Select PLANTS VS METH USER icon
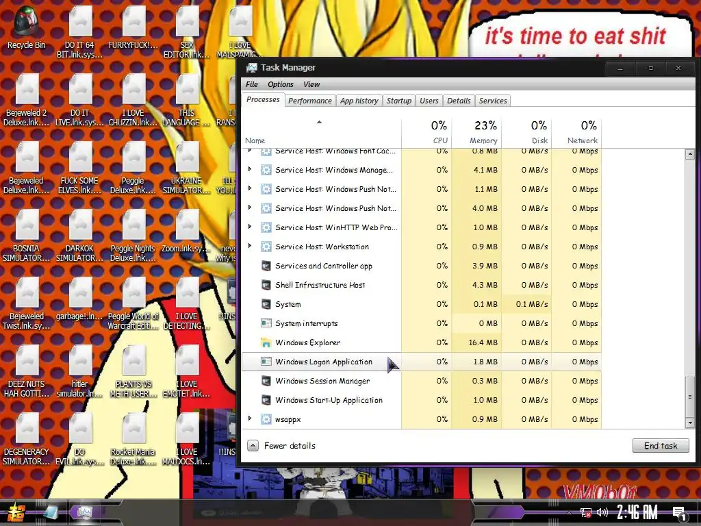701x526 pixels. 133,372
